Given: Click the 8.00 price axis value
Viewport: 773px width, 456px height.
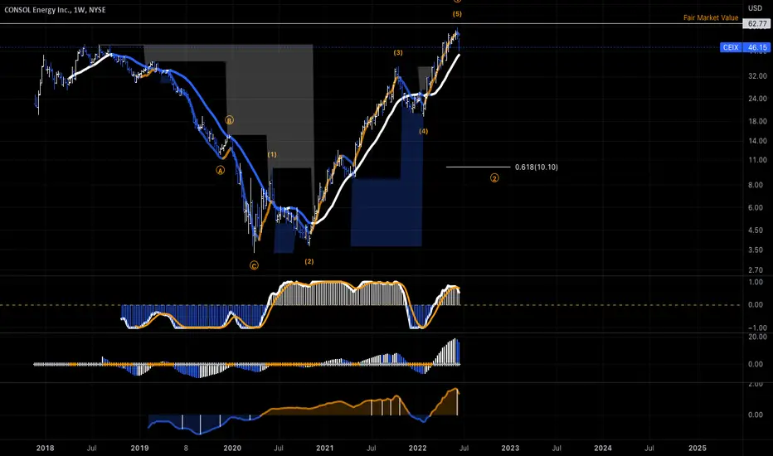Looking at the screenshot, I should coord(756,186).
